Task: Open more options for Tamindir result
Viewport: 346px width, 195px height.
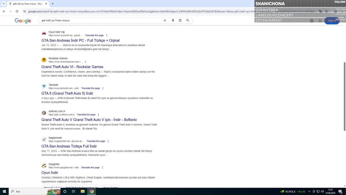Action: pyautogui.click(x=103, y=88)
